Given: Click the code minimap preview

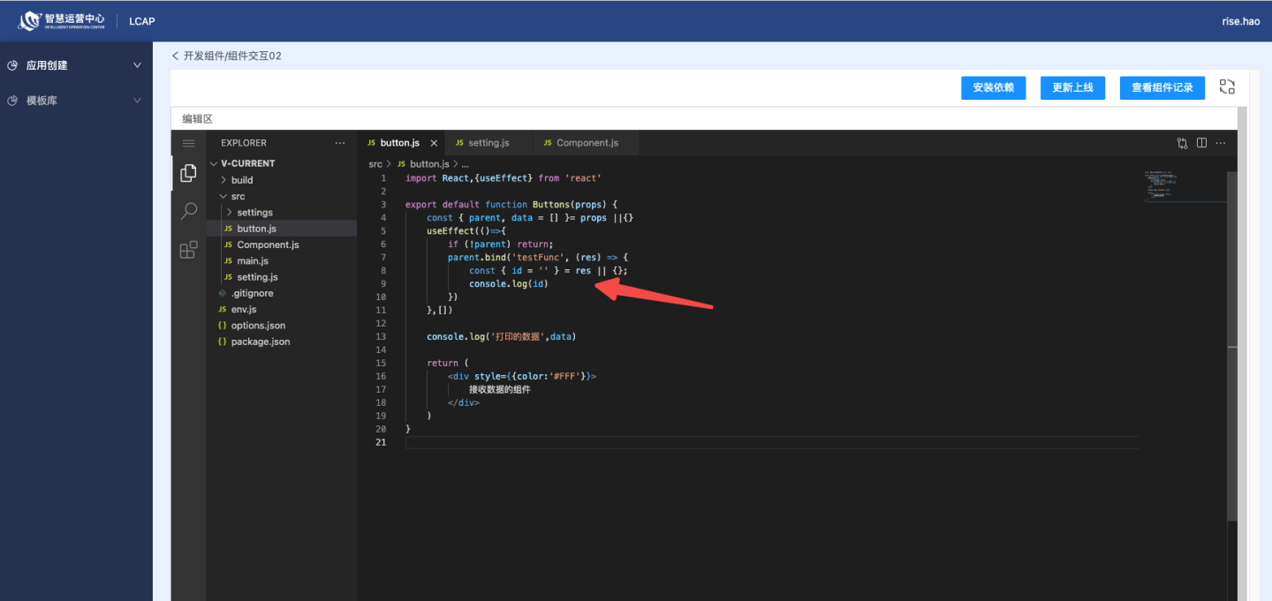Looking at the screenshot, I should [1185, 185].
